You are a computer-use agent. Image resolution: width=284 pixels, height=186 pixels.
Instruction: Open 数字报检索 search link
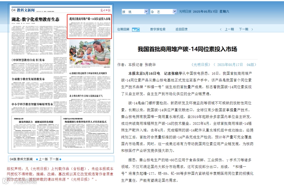click(158, 29)
